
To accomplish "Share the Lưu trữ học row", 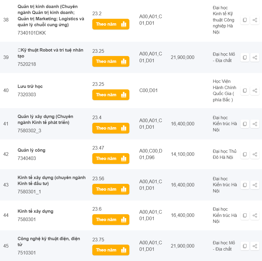I will pyautogui.click(x=255, y=91).
